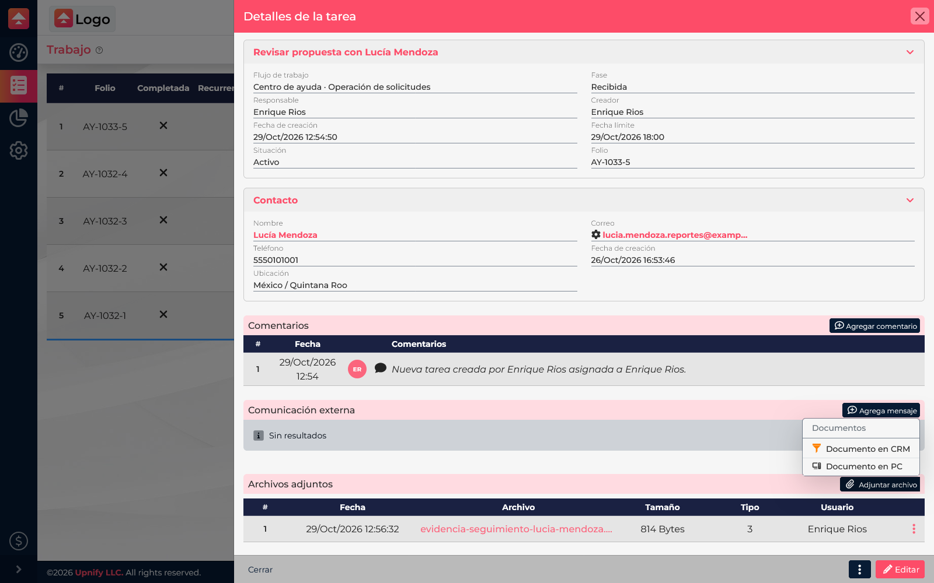Click the gear icon beside the email address
Viewport: 934px width, 583px height.
(x=595, y=234)
